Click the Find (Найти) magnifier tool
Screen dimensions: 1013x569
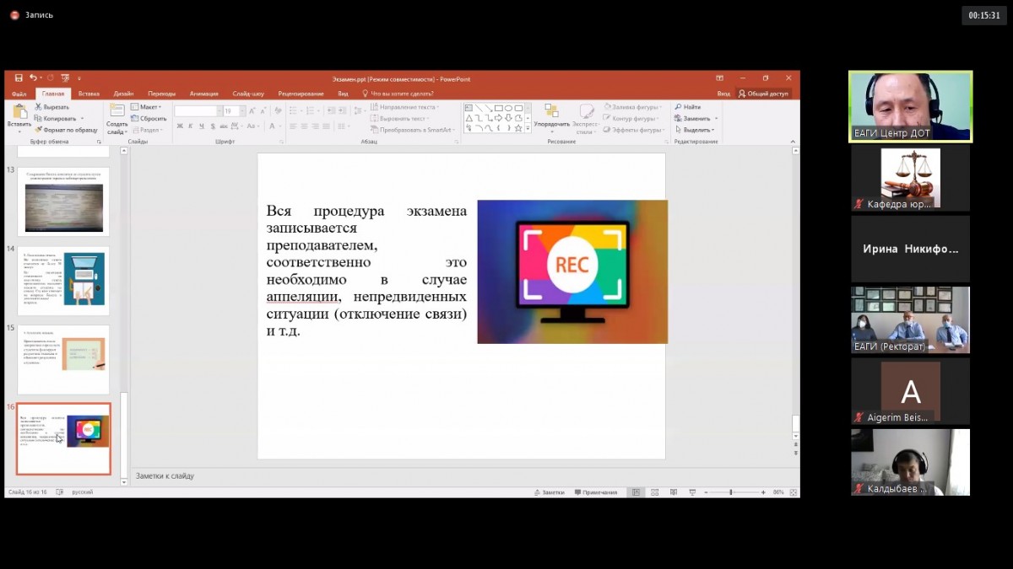tap(687, 107)
